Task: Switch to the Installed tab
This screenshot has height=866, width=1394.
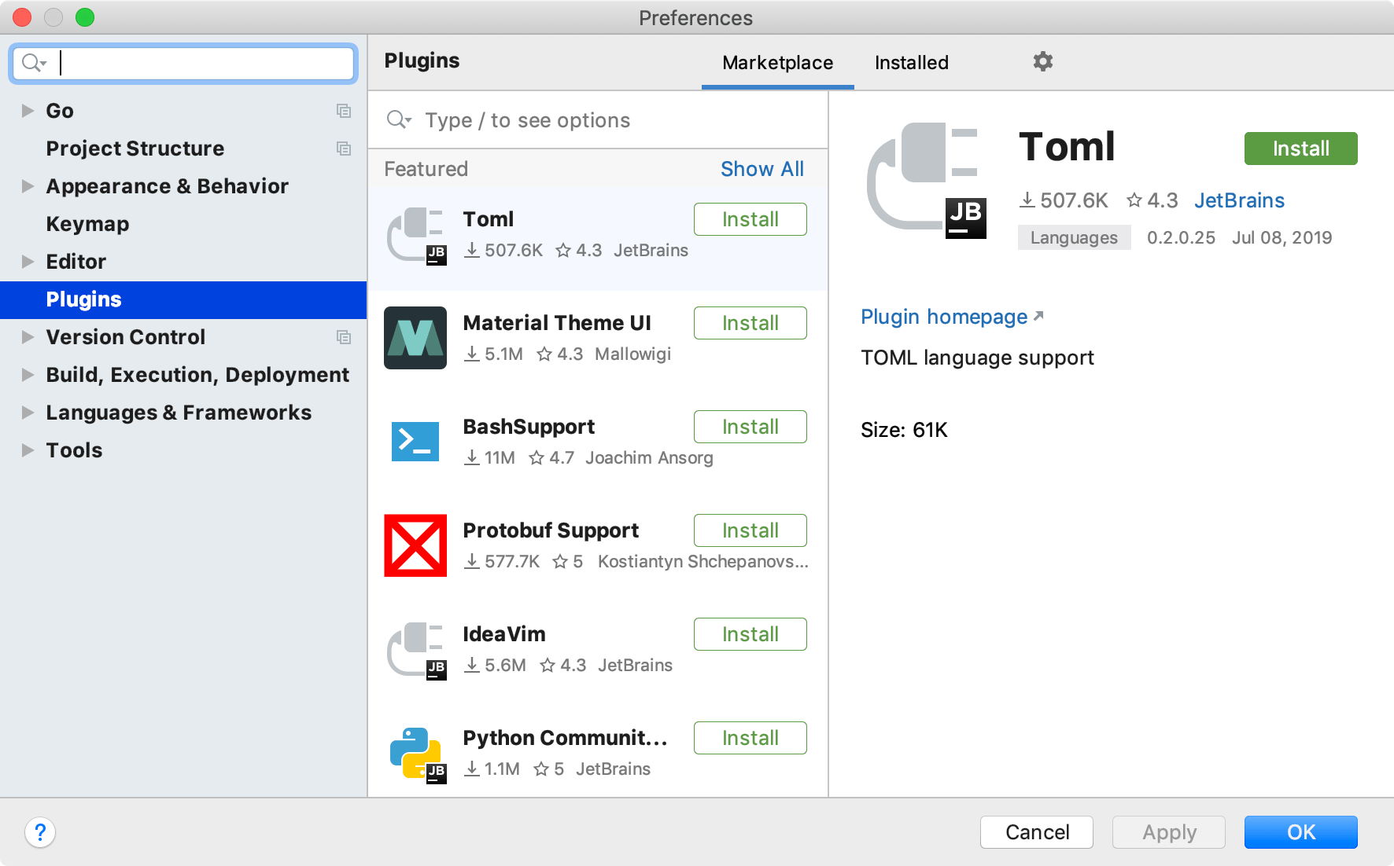Action: coord(911,63)
